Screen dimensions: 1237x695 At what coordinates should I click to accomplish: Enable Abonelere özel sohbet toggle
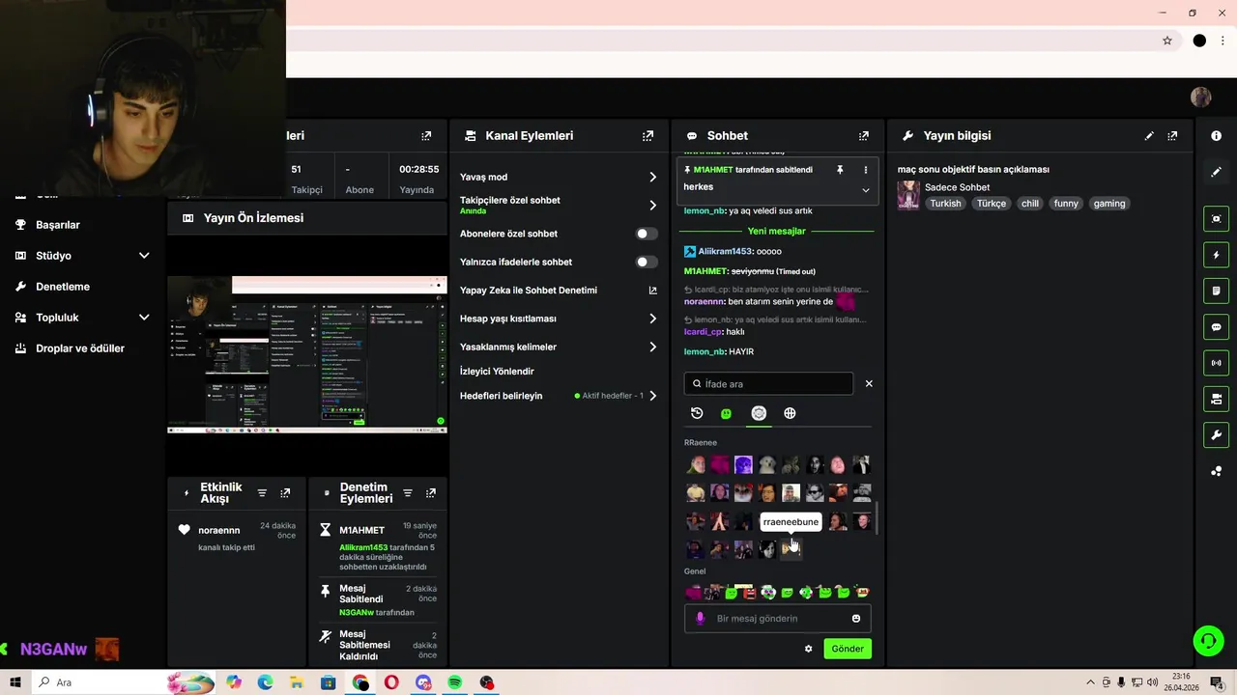tap(647, 234)
